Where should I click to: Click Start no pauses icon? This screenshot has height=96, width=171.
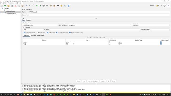pyautogui.click(x=40, y=6)
